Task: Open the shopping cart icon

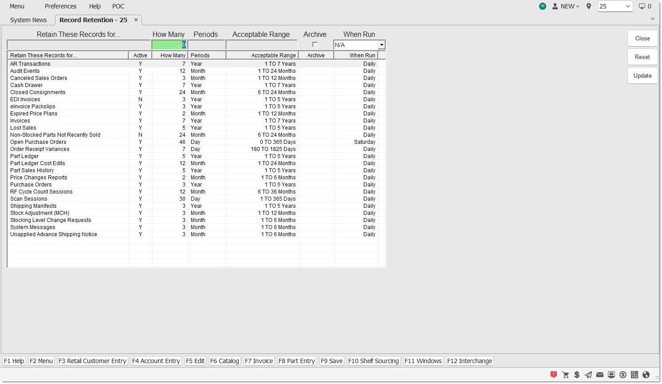Action: pyautogui.click(x=565, y=375)
